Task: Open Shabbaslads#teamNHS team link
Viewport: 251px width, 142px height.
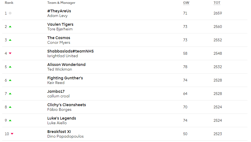Action: point(70,51)
